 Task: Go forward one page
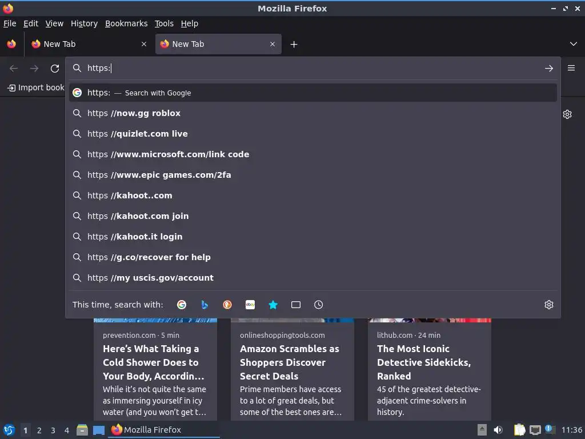(34, 69)
